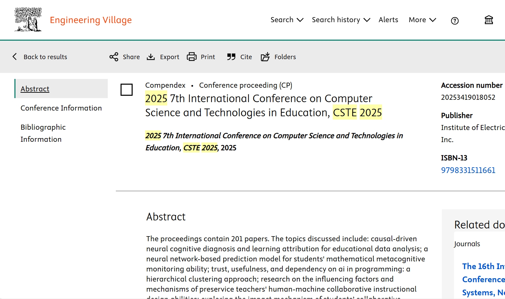
Task: Click accession number 20253419018052
Action: point(468,97)
